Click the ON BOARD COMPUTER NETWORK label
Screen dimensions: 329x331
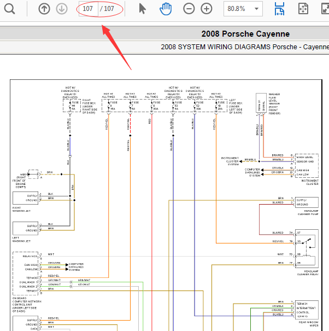click(x=27, y=305)
